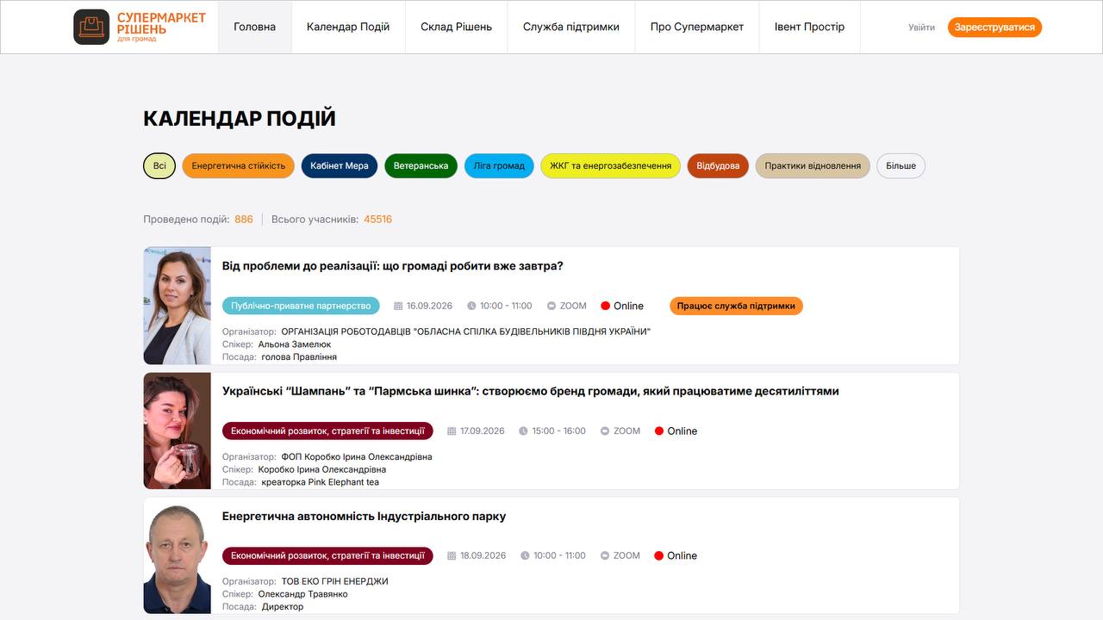The height and width of the screenshot is (620, 1103).
Task: Click the Супермаркет Рішень logo icon
Action: [x=91, y=27]
